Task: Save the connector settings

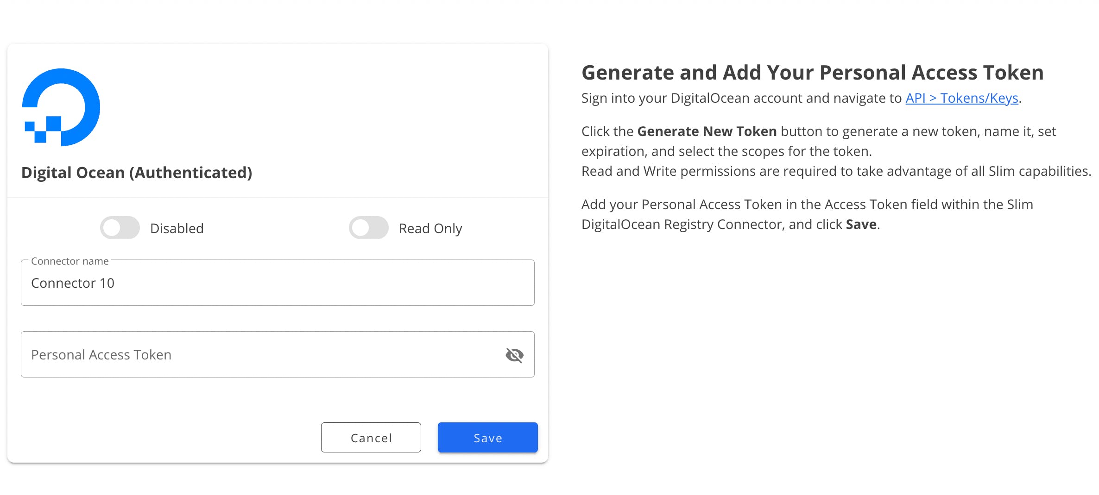Action: (487, 438)
